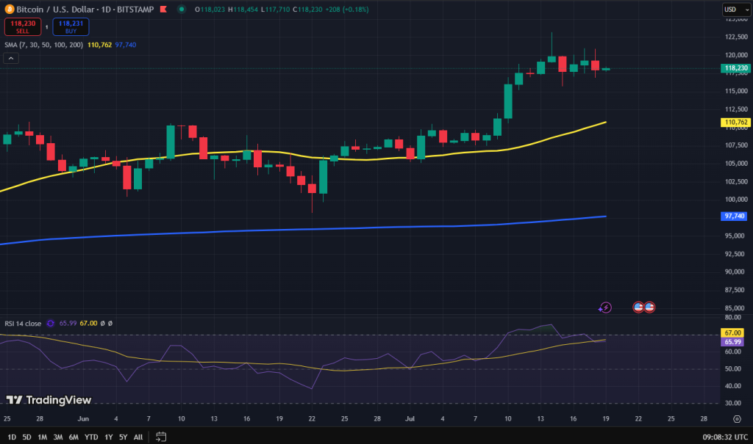Screen dimensions: 753x444
Task: Click the SELL 118,230 button
Action: tap(22, 26)
